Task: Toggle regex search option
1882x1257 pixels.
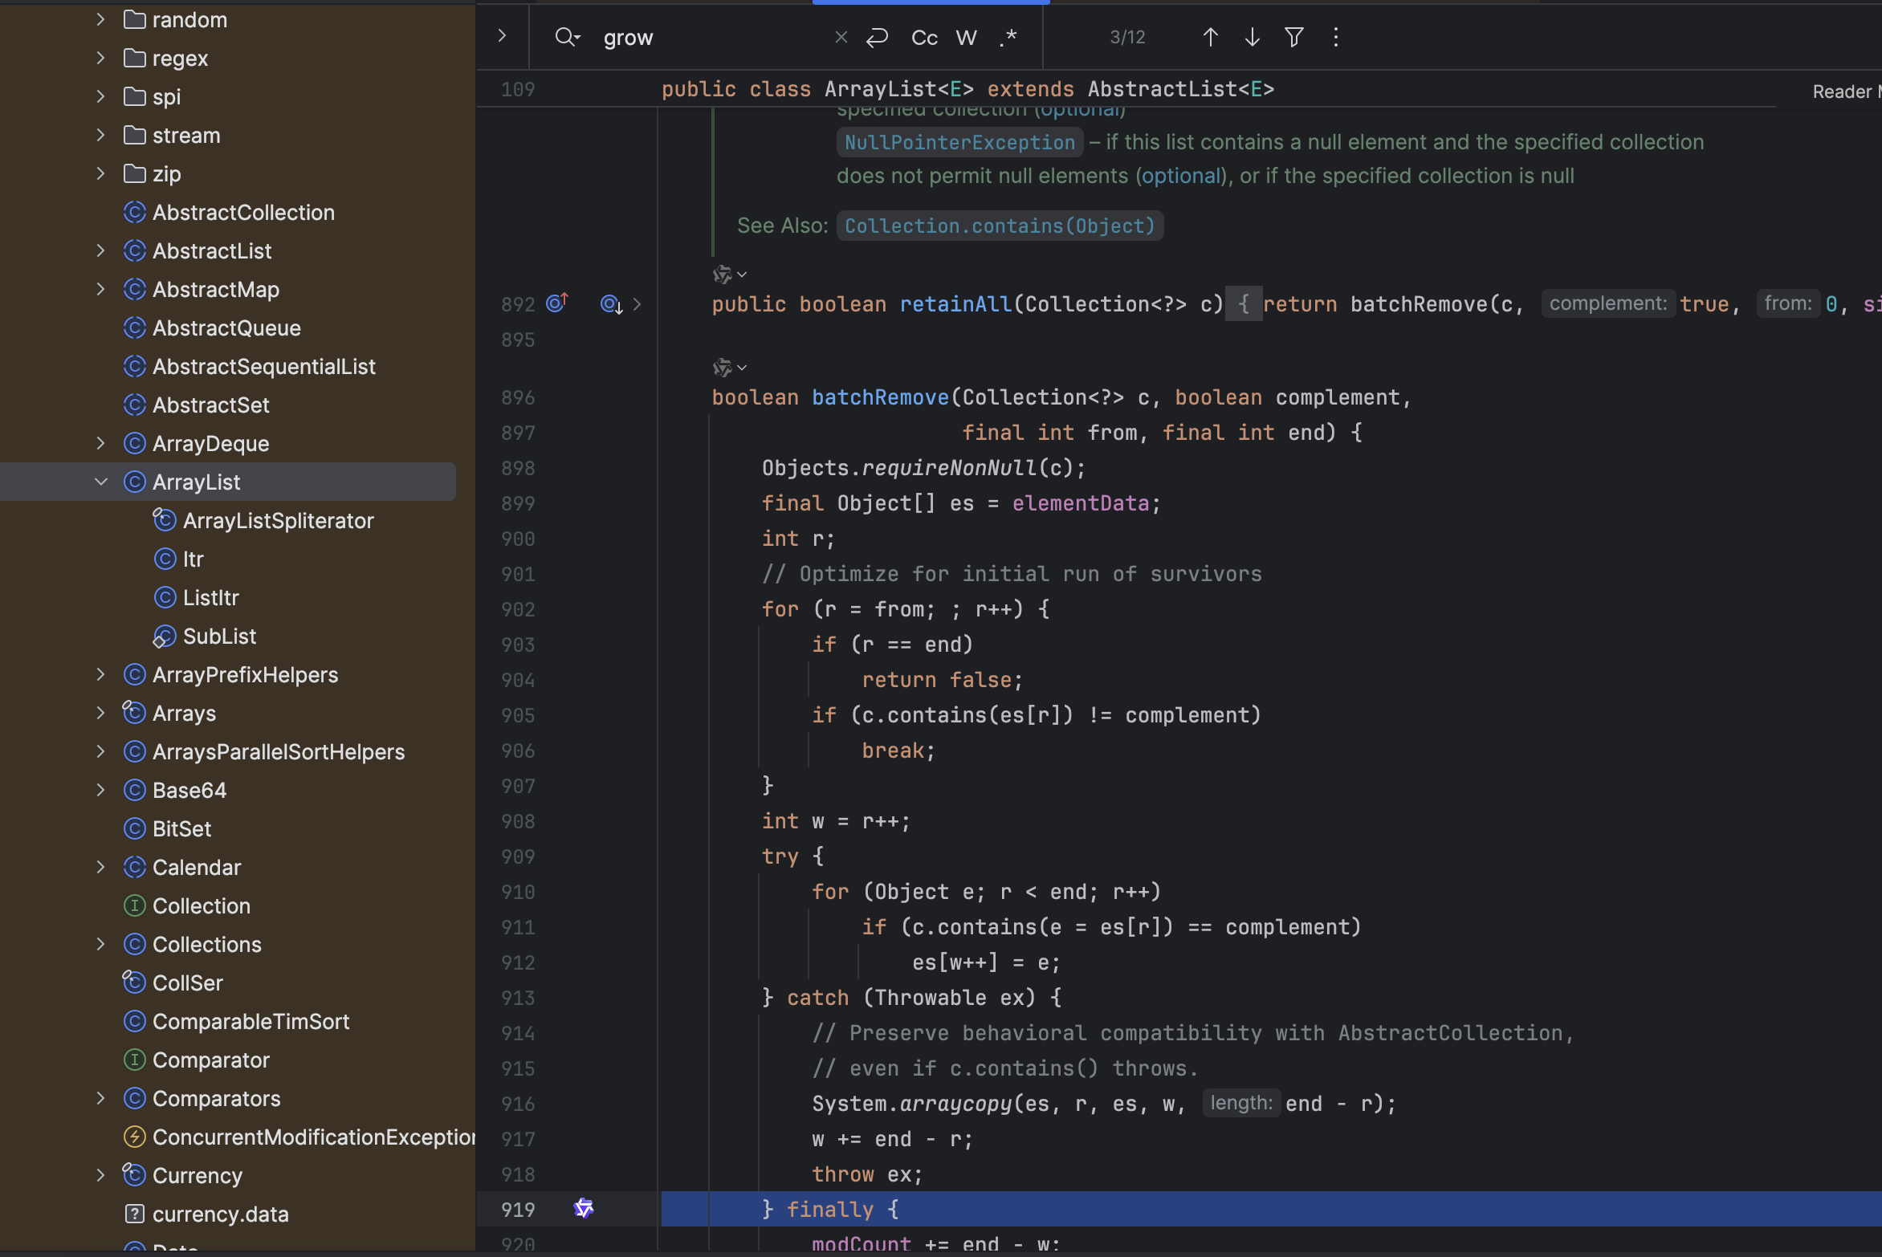Action: click(1008, 38)
